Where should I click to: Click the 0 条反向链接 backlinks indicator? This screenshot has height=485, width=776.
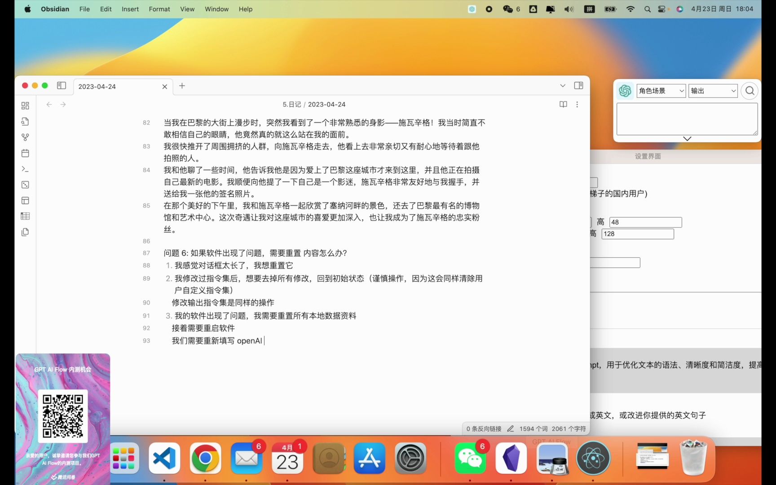coord(484,428)
